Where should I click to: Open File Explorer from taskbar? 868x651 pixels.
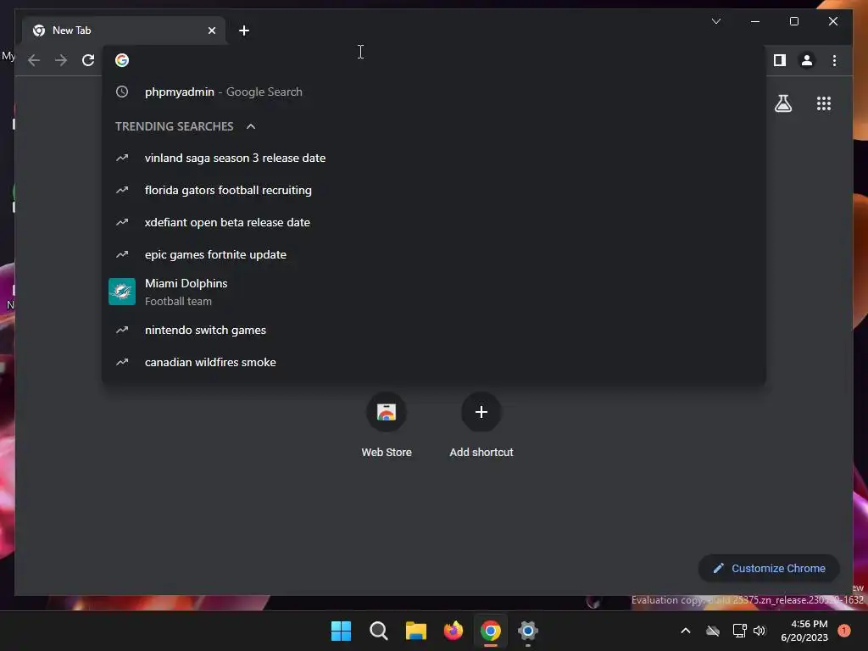(415, 631)
